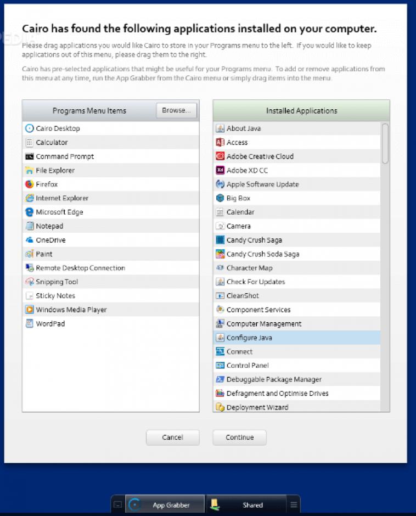
Task: Select the highlighted Configure Java entry
Action: [x=296, y=338]
